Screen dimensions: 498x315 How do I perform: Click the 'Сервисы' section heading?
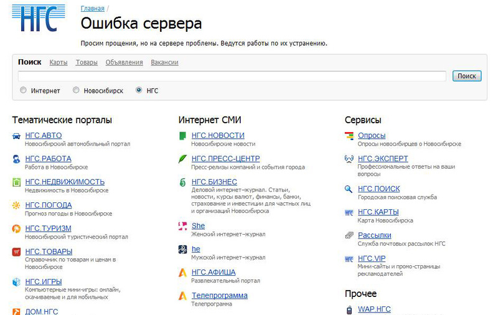(x=363, y=120)
